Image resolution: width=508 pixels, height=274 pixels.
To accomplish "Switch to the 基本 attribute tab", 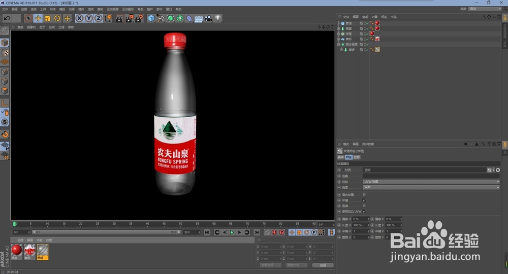I will (x=341, y=157).
